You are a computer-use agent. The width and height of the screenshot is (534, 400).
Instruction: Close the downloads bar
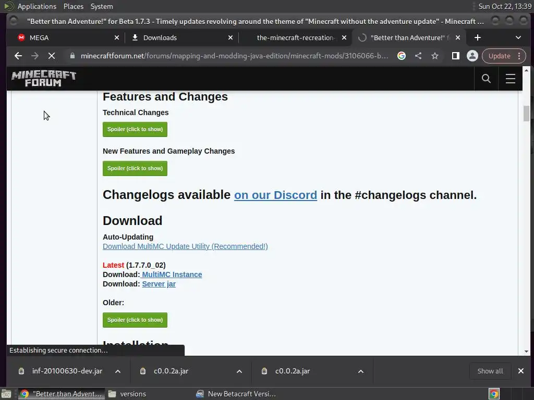pyautogui.click(x=521, y=371)
